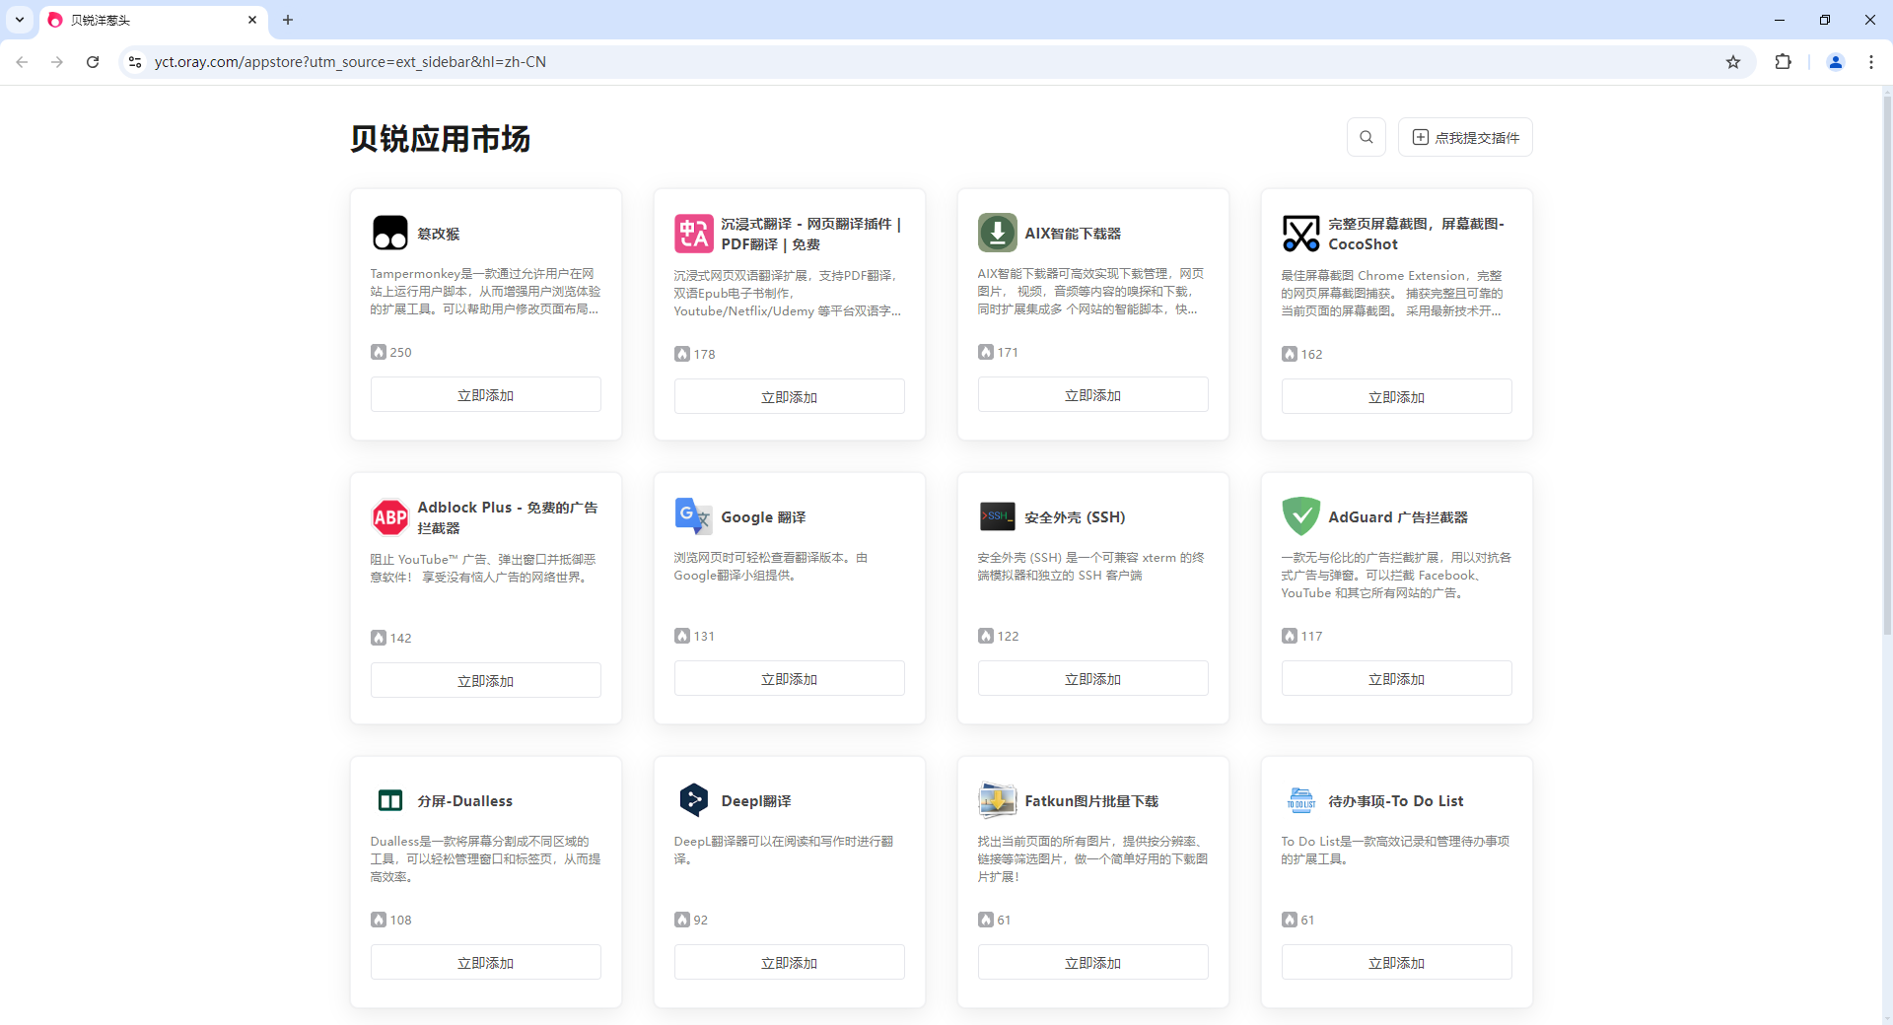This screenshot has width=1893, height=1025.
Task: Add Deepl翻译 with 立即添加
Action: click(x=790, y=962)
